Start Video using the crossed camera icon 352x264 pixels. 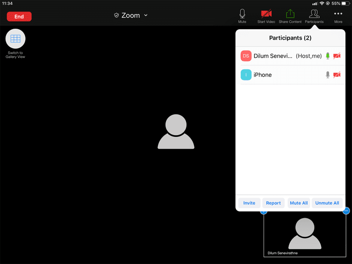(266, 16)
